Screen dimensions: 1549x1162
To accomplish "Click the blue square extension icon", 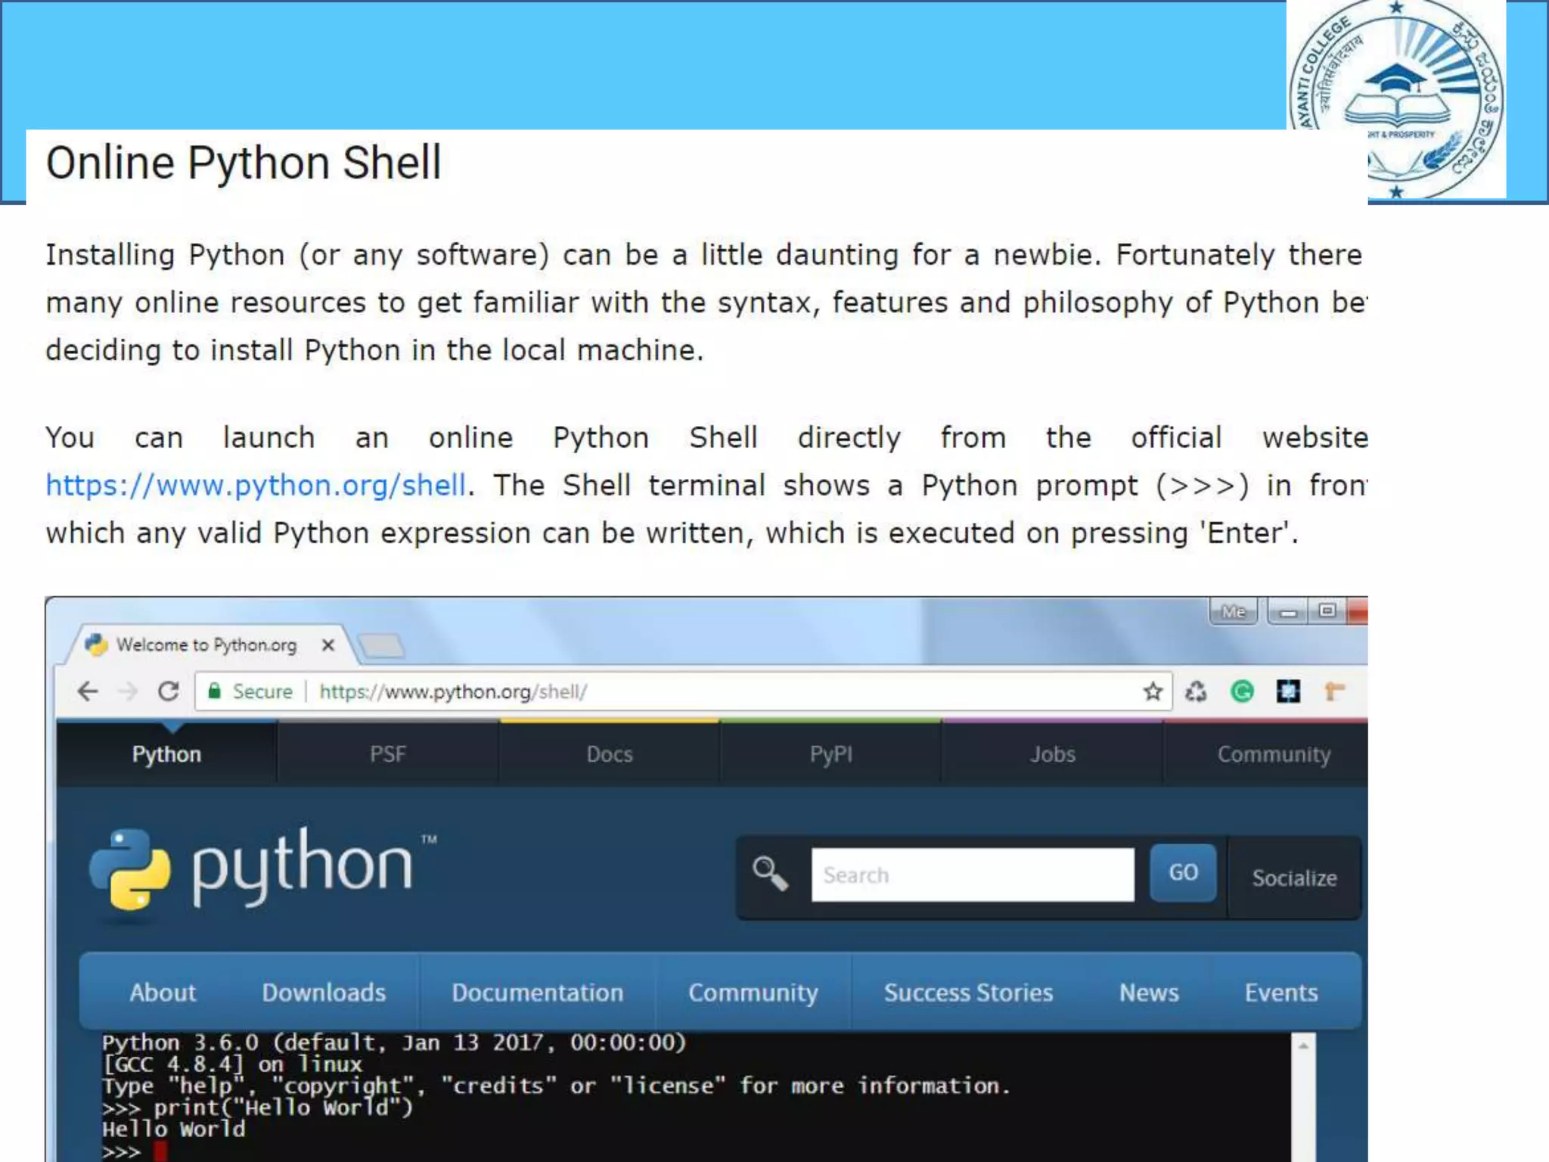I will tap(1288, 691).
